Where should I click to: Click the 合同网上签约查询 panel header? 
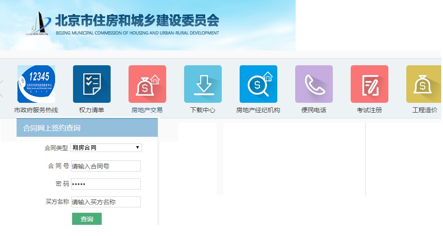tap(87, 128)
